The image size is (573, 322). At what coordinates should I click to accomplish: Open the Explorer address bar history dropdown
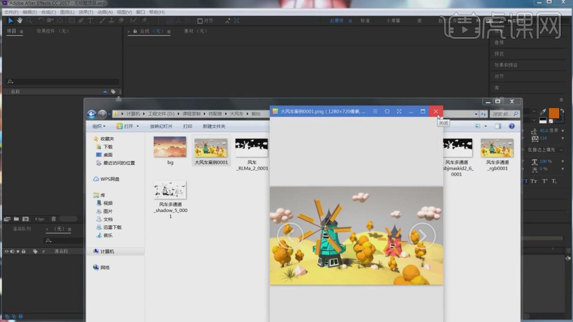click(x=476, y=114)
